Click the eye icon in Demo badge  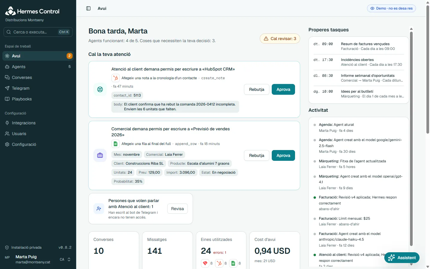coord(372,8)
